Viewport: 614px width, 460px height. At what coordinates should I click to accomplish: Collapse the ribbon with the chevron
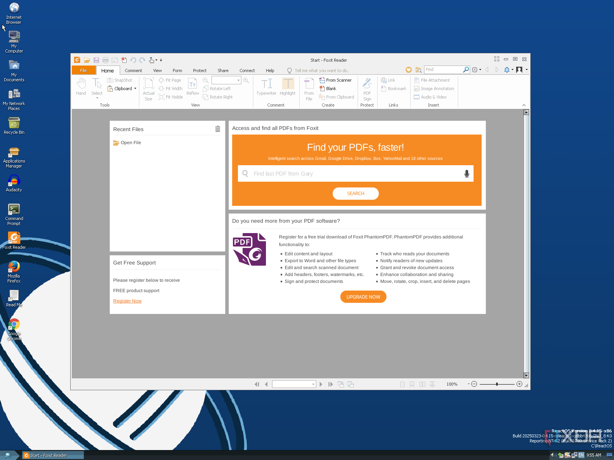[x=524, y=105]
